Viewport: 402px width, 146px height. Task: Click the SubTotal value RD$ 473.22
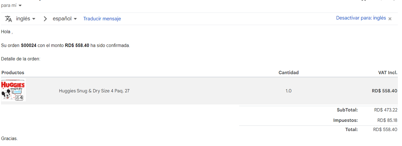(386, 110)
